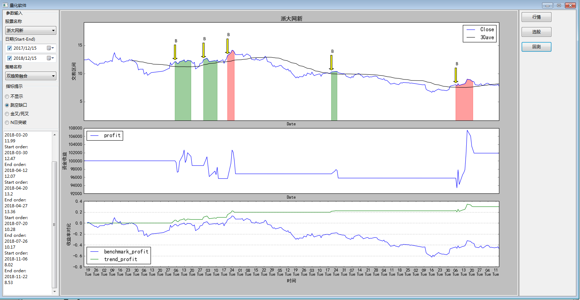Open the calendar picker for 2017/12/15
The height and width of the screenshot is (300, 580).
coord(50,48)
